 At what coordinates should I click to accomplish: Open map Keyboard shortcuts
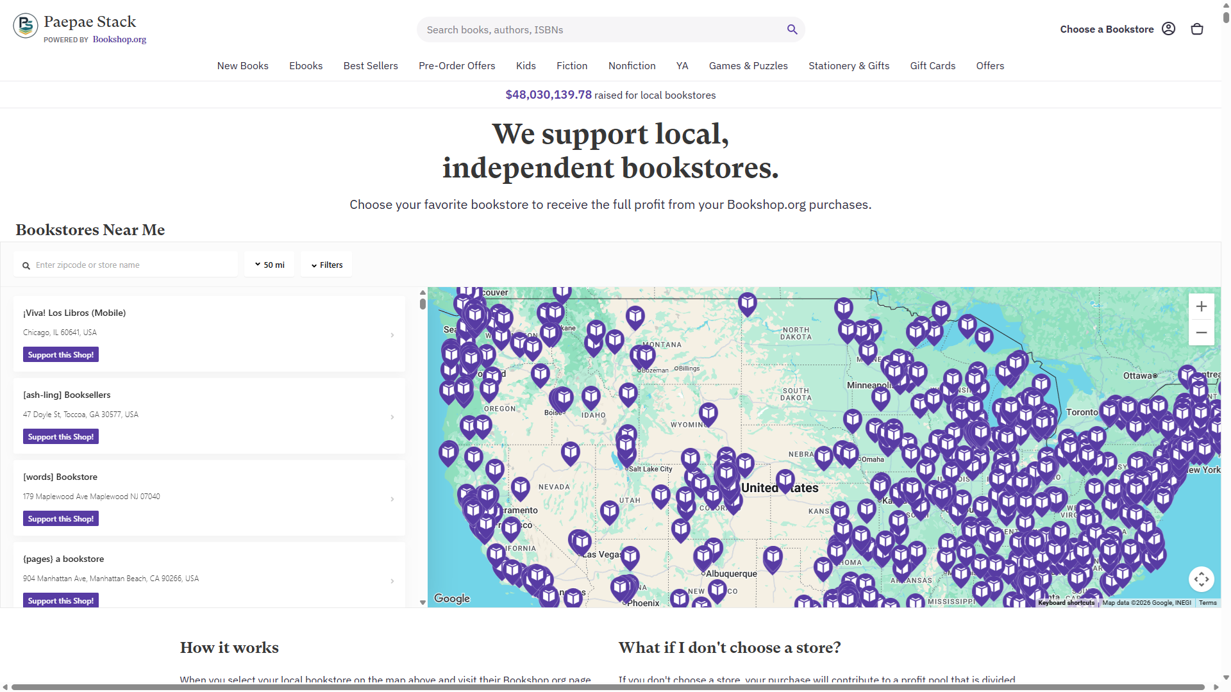(1066, 603)
